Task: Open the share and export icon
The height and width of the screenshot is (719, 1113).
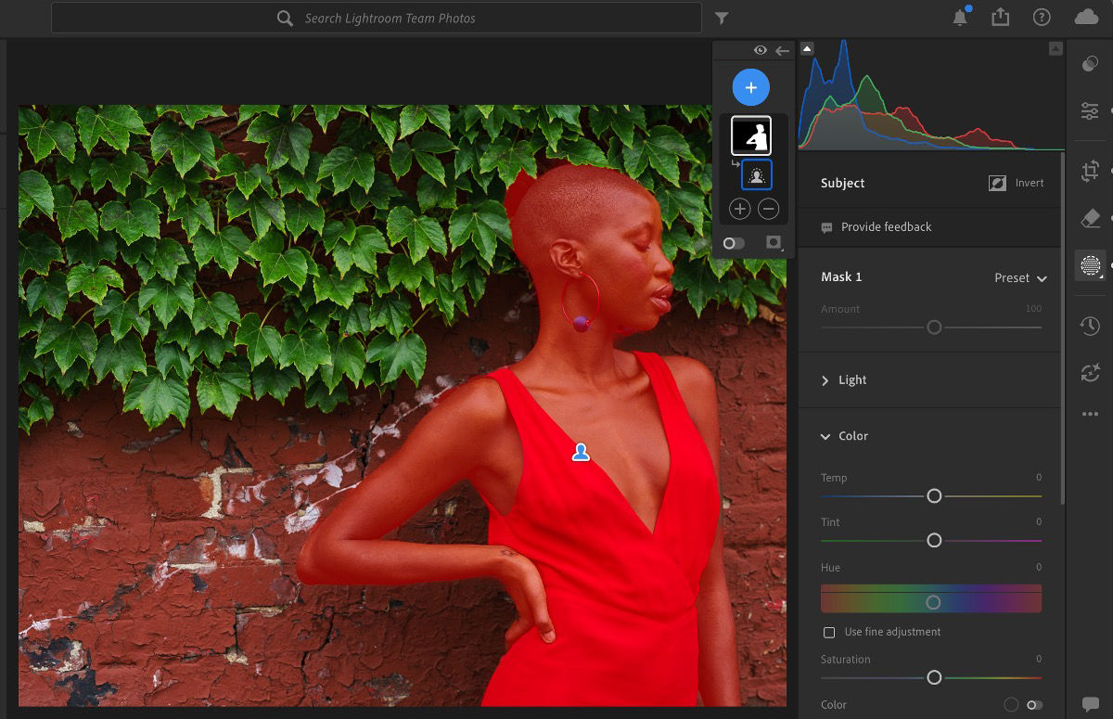Action: (1000, 17)
